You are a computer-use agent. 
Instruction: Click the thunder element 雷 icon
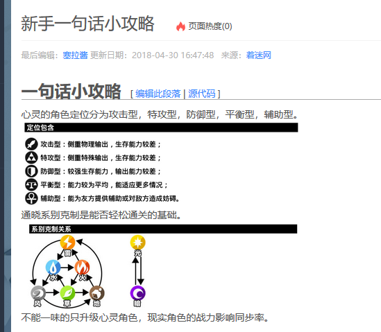67,242
